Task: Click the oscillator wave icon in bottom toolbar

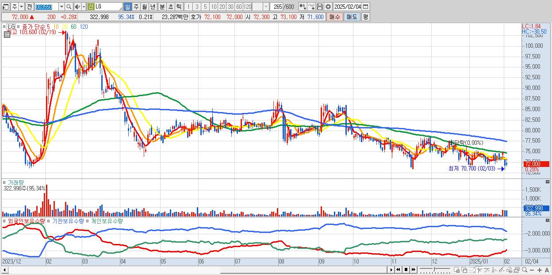Action: [494, 270]
